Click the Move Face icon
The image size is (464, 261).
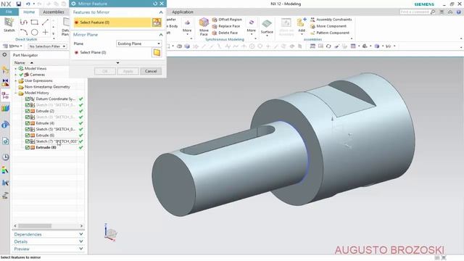pos(204,22)
